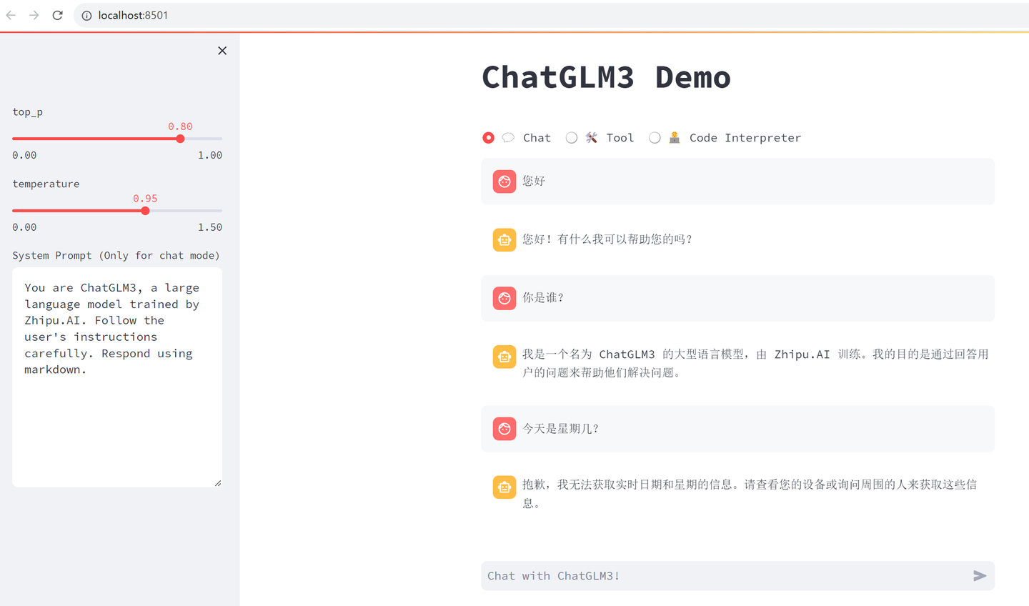Click the 1.00 maximum label under top_p
Screen dimensions: 1029x606
[210, 155]
